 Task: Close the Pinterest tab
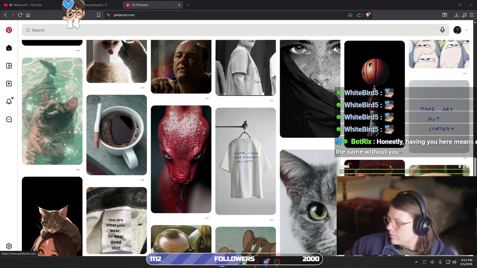[x=179, y=5]
